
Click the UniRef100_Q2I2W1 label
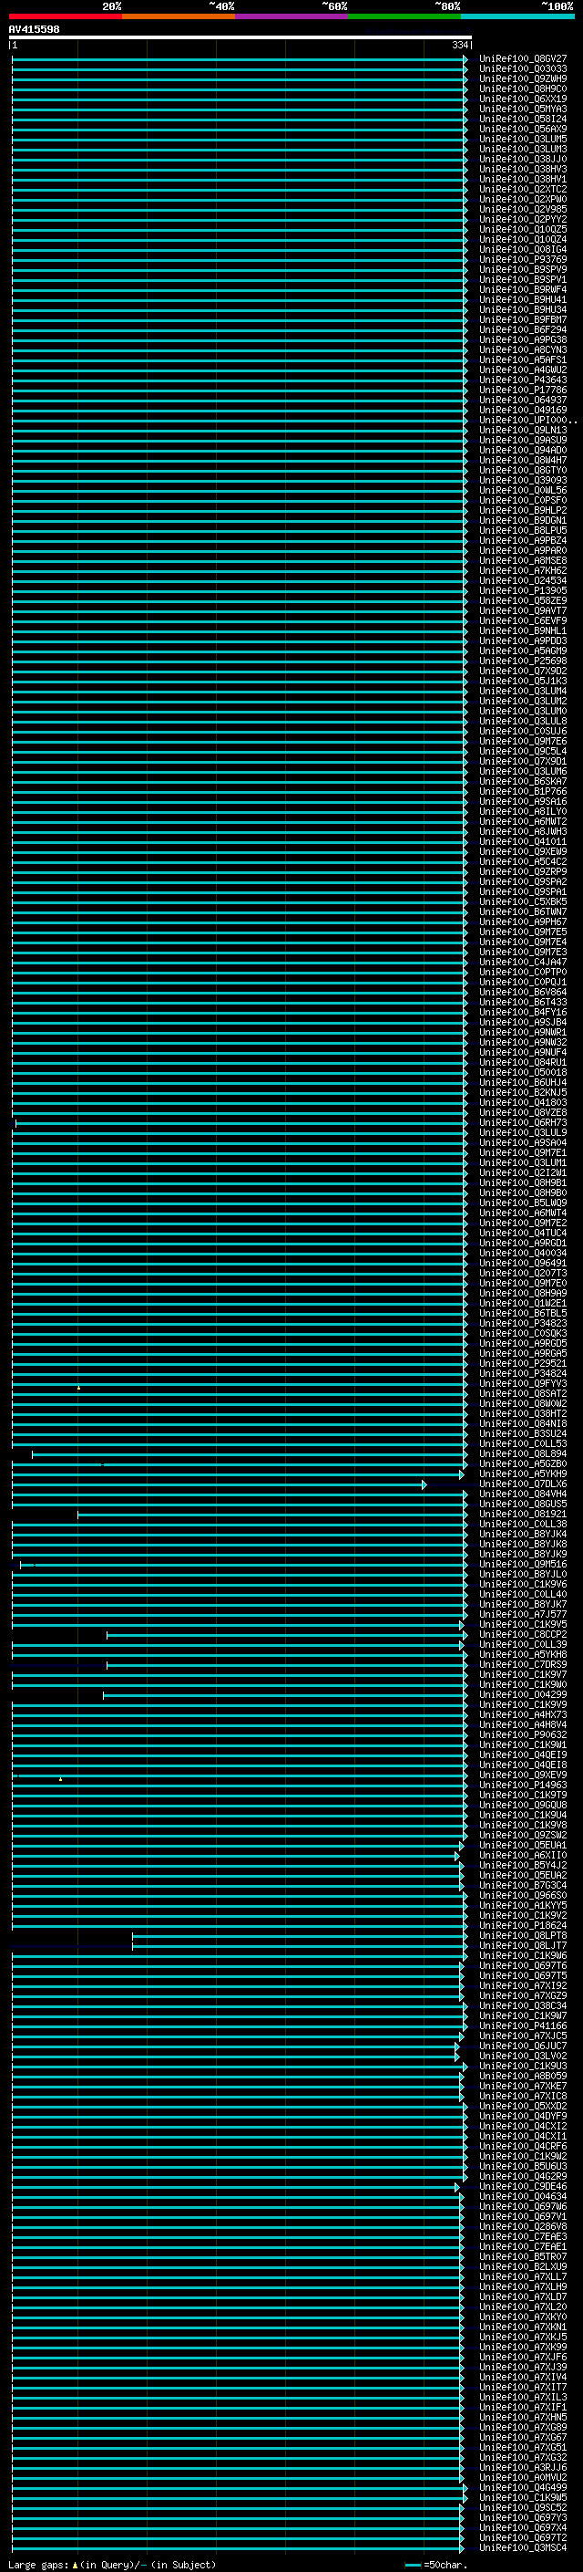point(523,1172)
